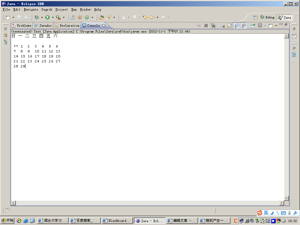
Task: Maximize the Console view panel
Action: pyautogui.click(x=286, y=25)
